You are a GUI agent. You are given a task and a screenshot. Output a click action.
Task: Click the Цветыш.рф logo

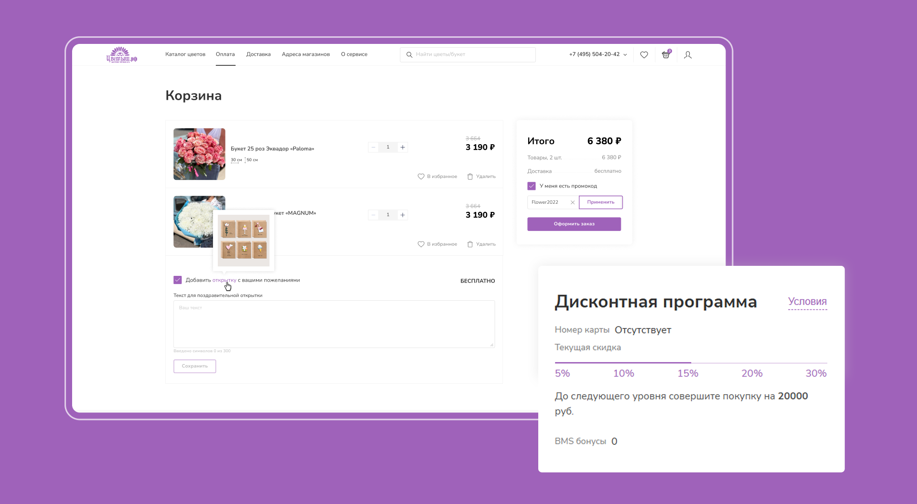[x=122, y=55]
